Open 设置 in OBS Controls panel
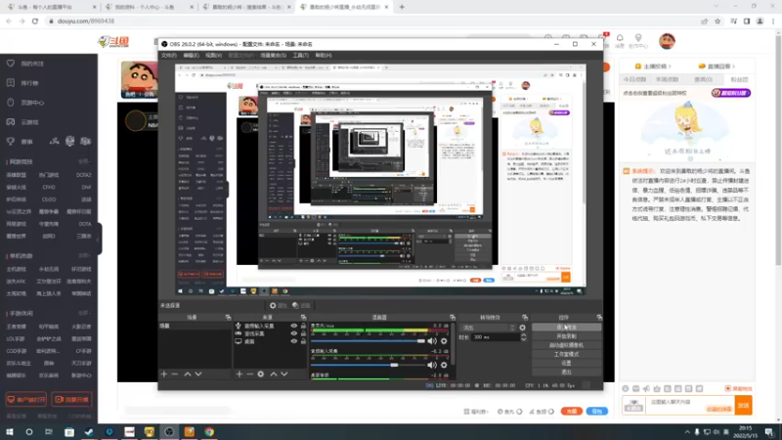 [566, 363]
